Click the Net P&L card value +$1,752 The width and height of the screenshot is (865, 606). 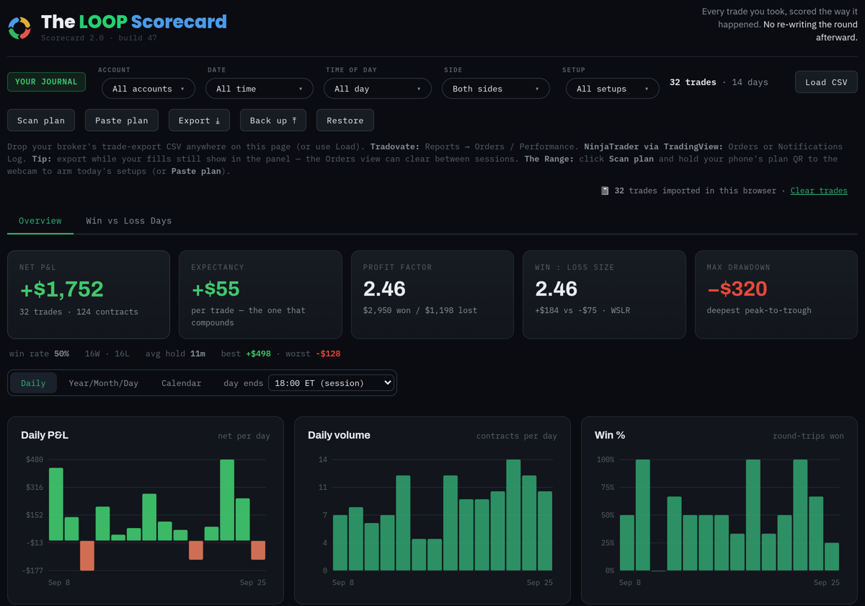coord(61,289)
